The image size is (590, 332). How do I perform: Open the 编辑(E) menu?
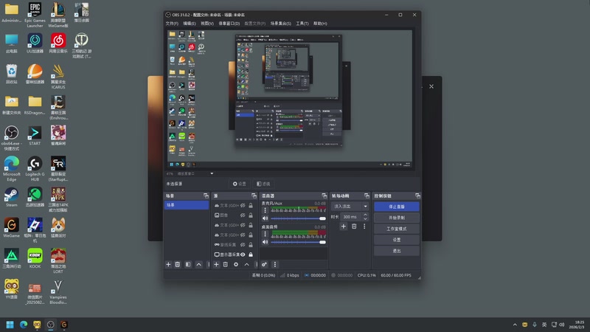[190, 24]
